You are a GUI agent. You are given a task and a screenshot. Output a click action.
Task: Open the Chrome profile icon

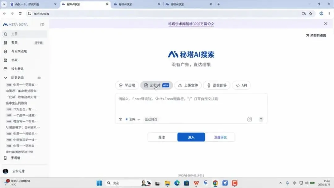[x=321, y=14]
